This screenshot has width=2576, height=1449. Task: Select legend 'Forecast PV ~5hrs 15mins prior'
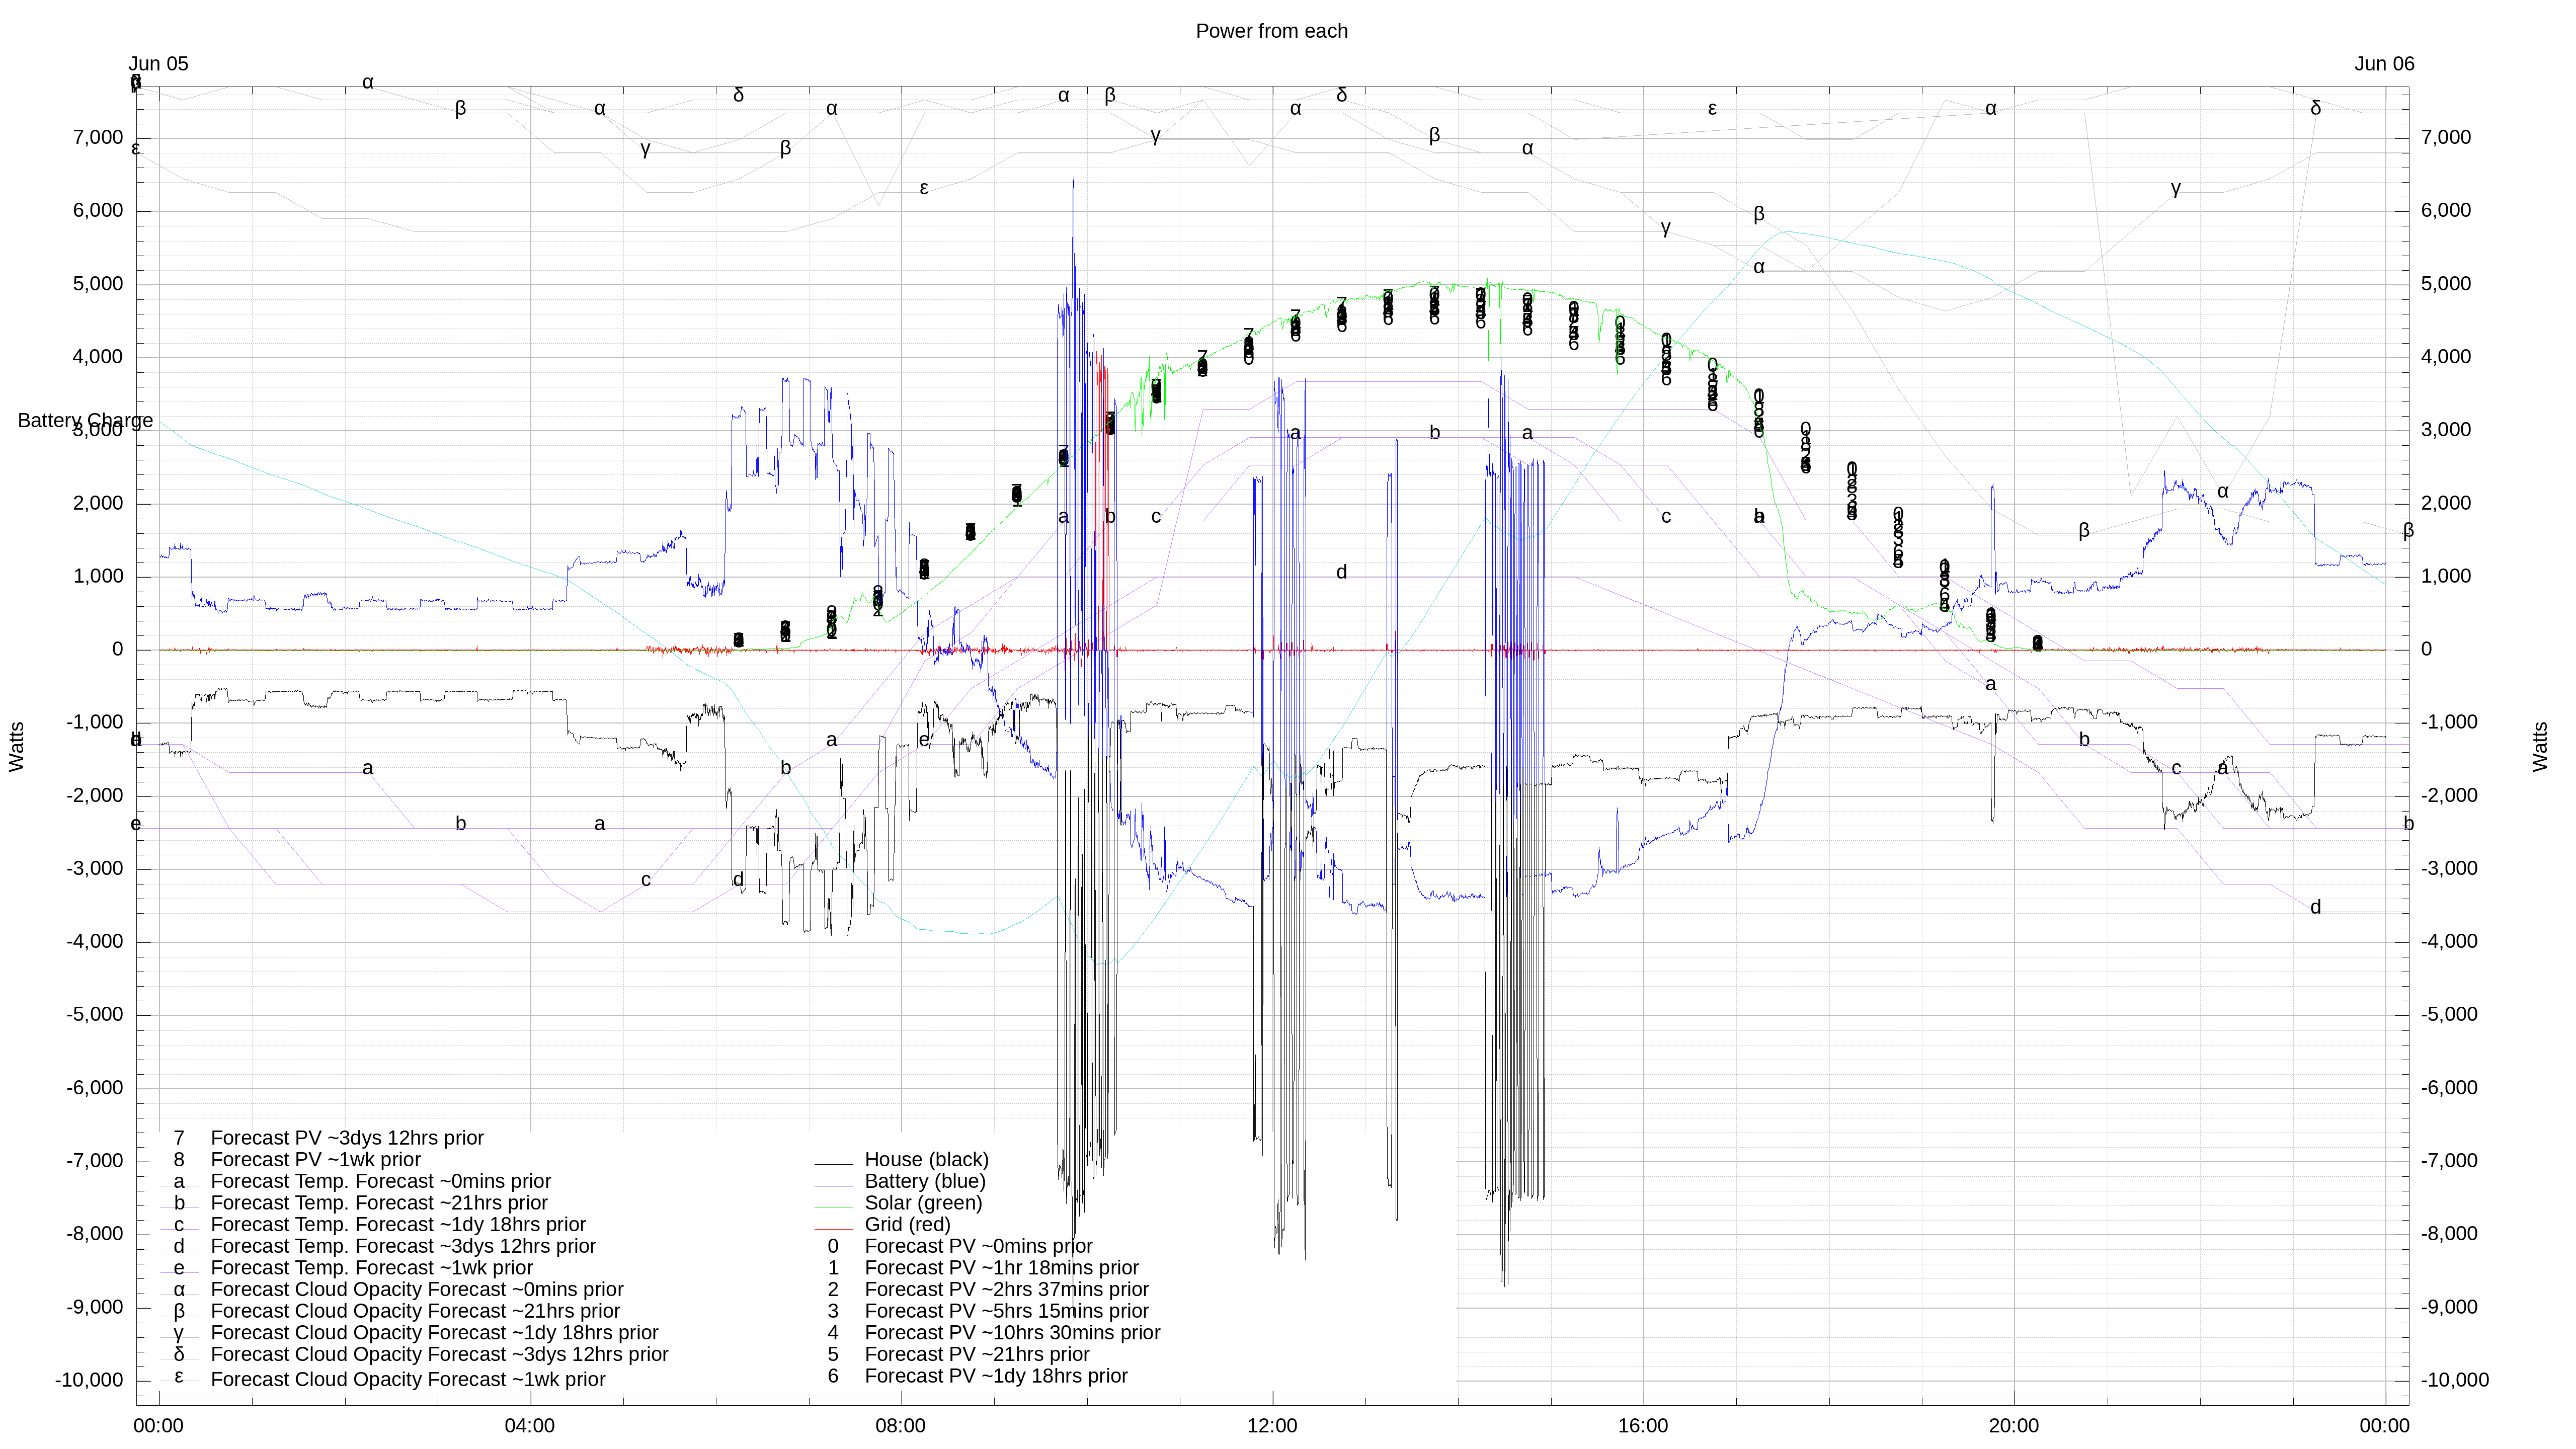[x=1006, y=1311]
